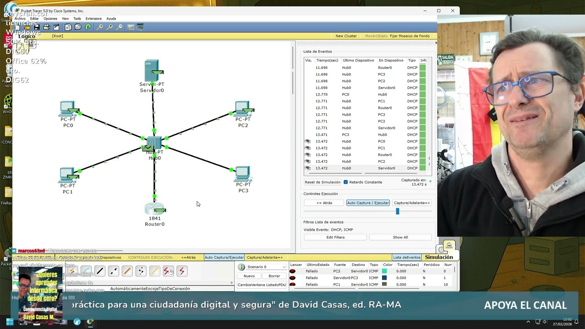Choose the black straight-through cable connection

tap(100, 271)
